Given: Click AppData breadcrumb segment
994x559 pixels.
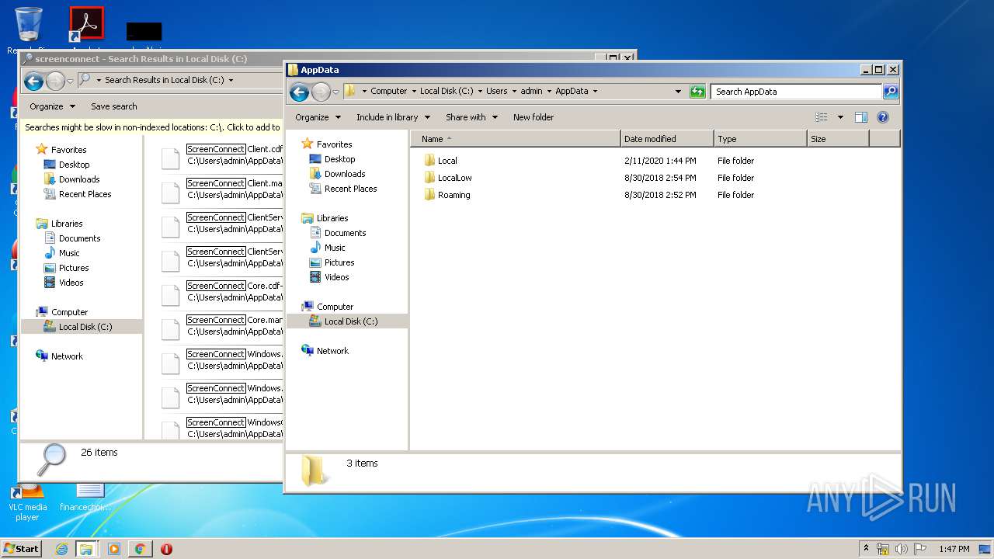Looking at the screenshot, I should tap(572, 91).
